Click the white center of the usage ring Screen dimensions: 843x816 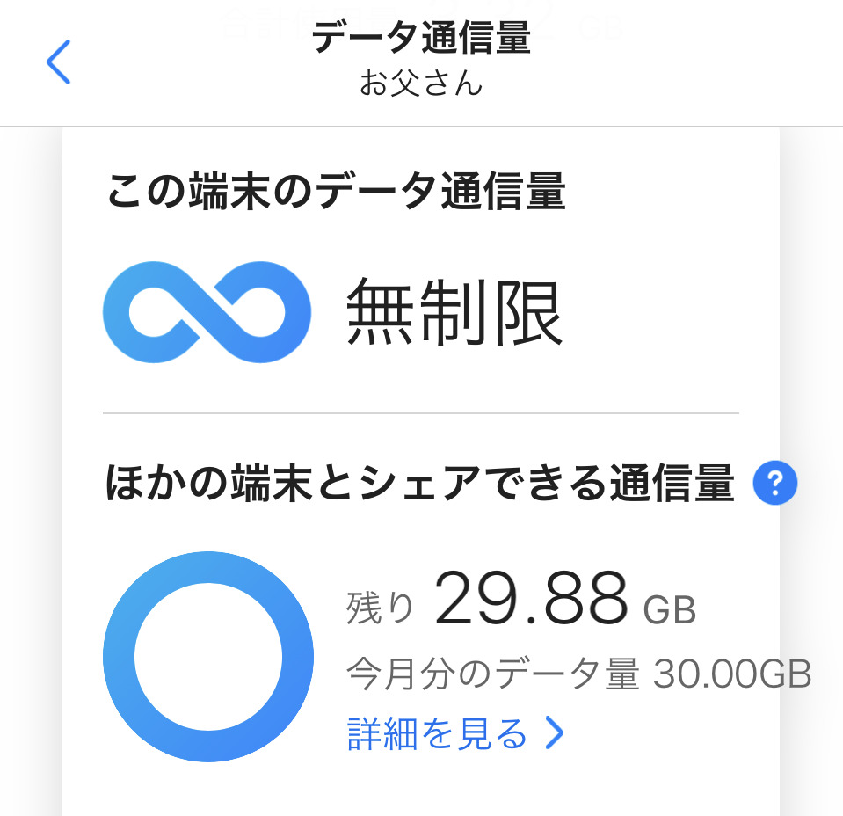[208, 656]
